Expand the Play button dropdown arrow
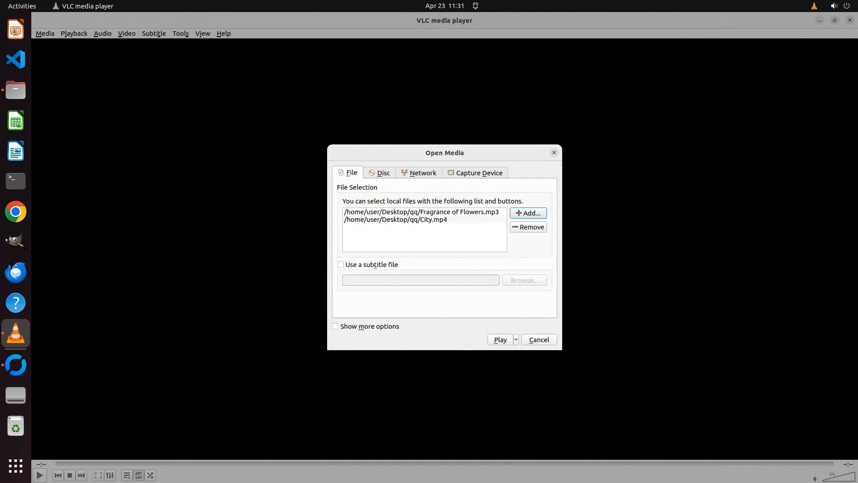Screen dimensions: 858x483 click(x=516, y=340)
